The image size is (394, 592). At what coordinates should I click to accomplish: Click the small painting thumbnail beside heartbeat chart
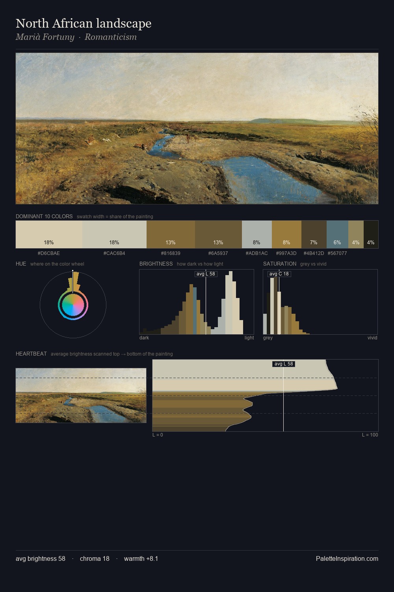point(81,395)
